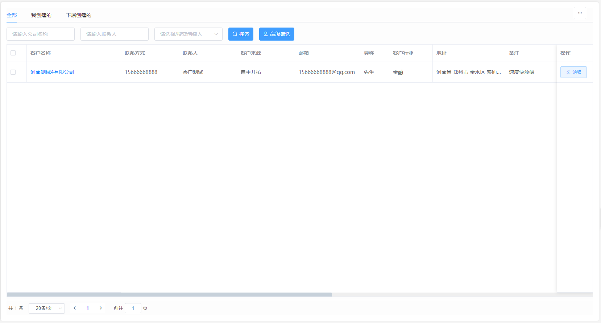
Task: Click the horizontal table scrollbar thumb
Action: (x=169, y=295)
